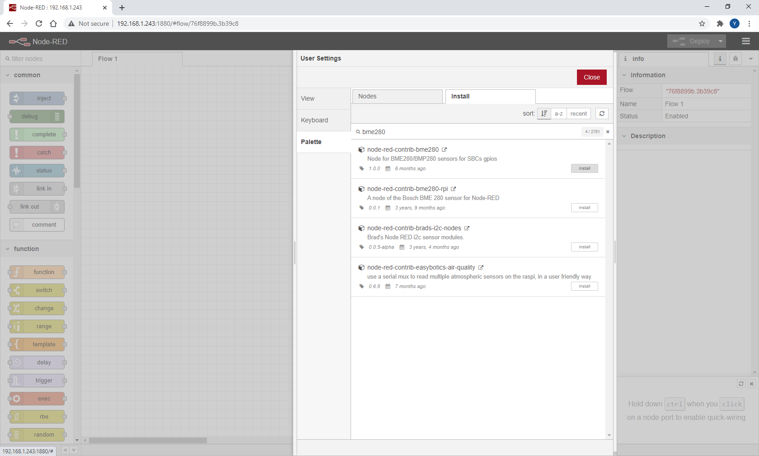Viewport: 759px width, 456px height.
Task: Show the info sidebar icon tab
Action: click(720, 59)
